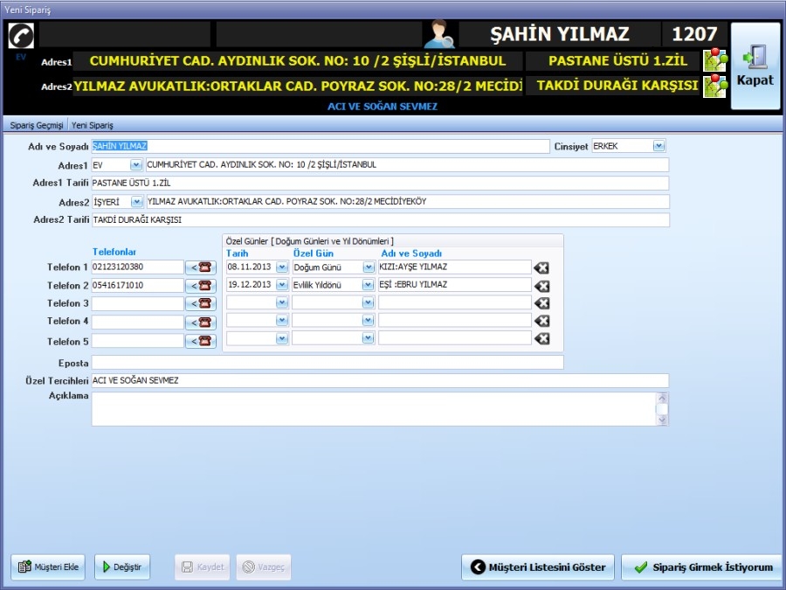Open the Cinsiyet dropdown

pos(658,146)
